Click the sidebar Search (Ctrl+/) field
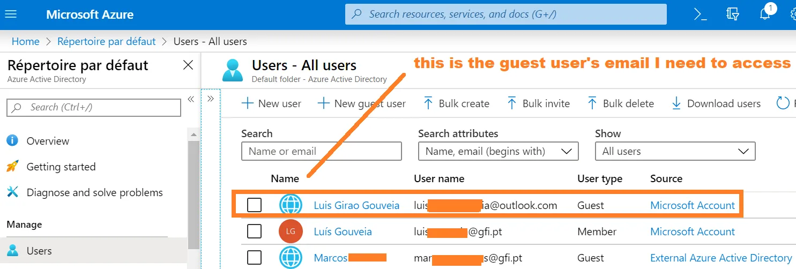Screen dimensions: 796x269 pyautogui.click(x=94, y=107)
